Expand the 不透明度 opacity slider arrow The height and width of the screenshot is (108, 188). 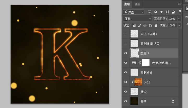coord(179,19)
